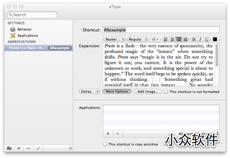The width and height of the screenshot is (230, 158).
Task: Add an application with the plus button
Action: pyautogui.click(x=108, y=134)
